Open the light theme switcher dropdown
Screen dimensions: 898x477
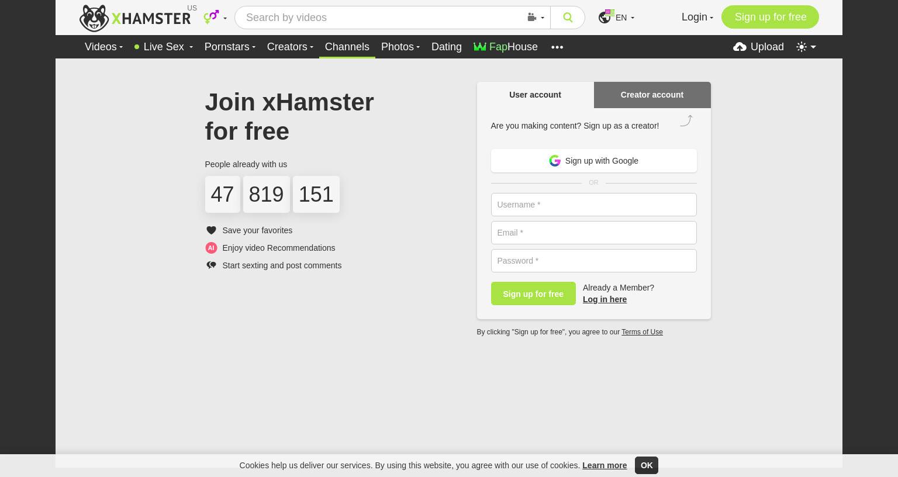click(806, 47)
